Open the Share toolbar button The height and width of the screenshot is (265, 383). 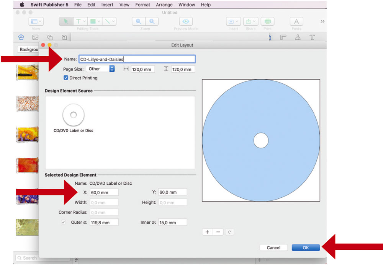[250, 21]
